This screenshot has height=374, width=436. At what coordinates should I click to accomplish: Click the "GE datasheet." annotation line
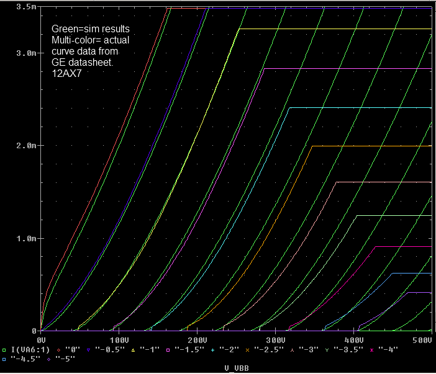(83, 62)
